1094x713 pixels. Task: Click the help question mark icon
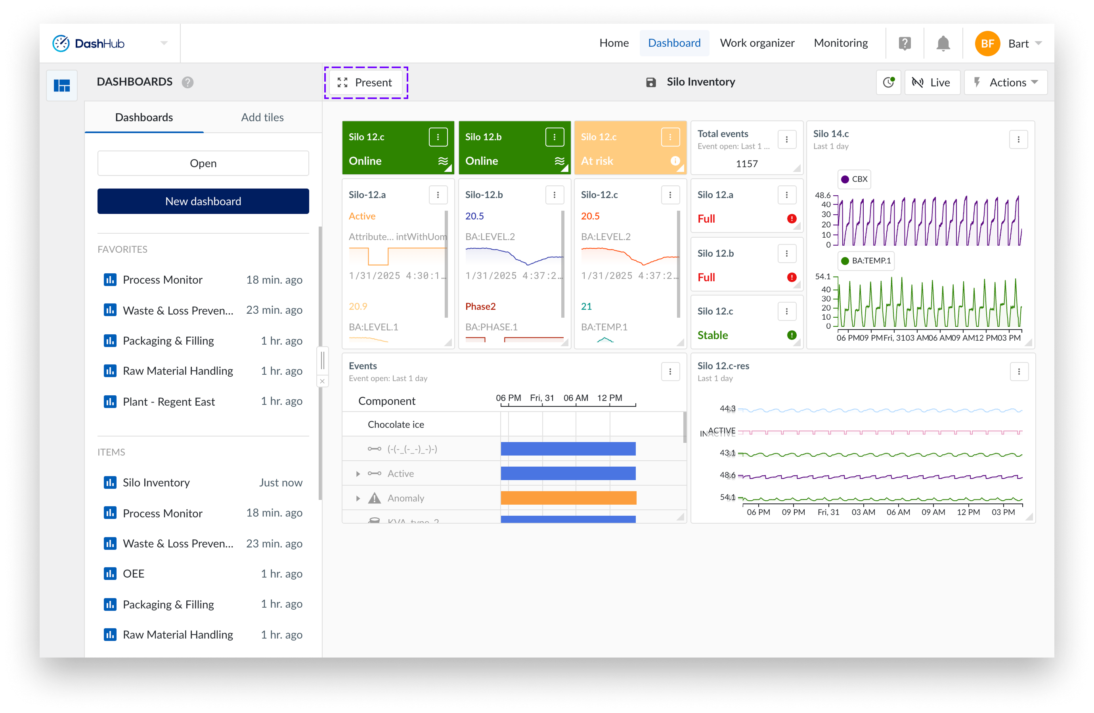click(904, 44)
